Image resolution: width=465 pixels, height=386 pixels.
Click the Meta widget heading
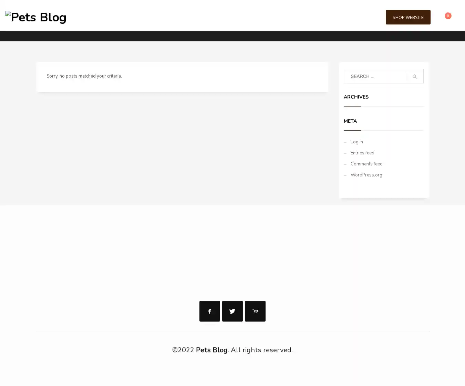[350, 121]
